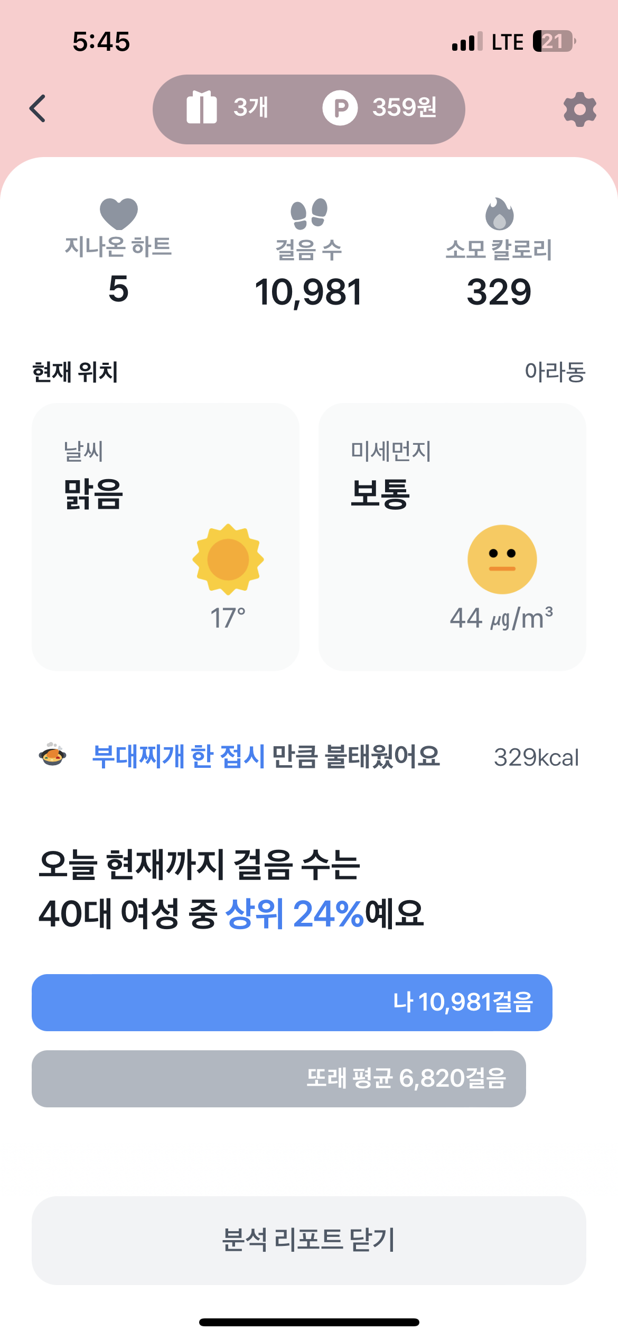This screenshot has height=1339, width=618.
Task: Tap the heart icon above 지나온 하트
Action: [119, 214]
